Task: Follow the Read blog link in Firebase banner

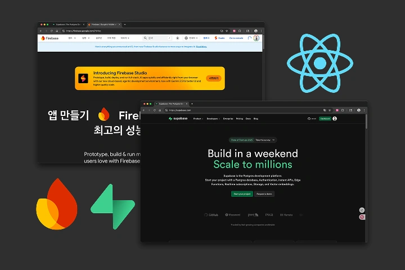Action: [201, 47]
